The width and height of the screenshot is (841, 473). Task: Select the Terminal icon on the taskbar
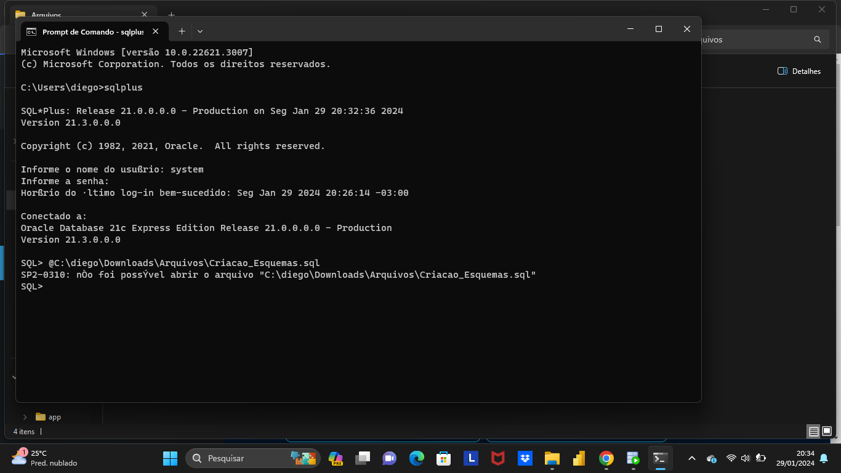(x=660, y=458)
